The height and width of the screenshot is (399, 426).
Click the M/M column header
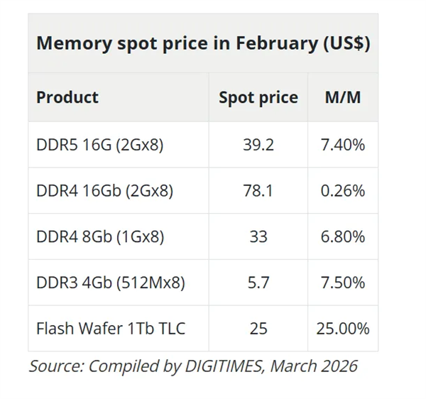pyautogui.click(x=342, y=97)
